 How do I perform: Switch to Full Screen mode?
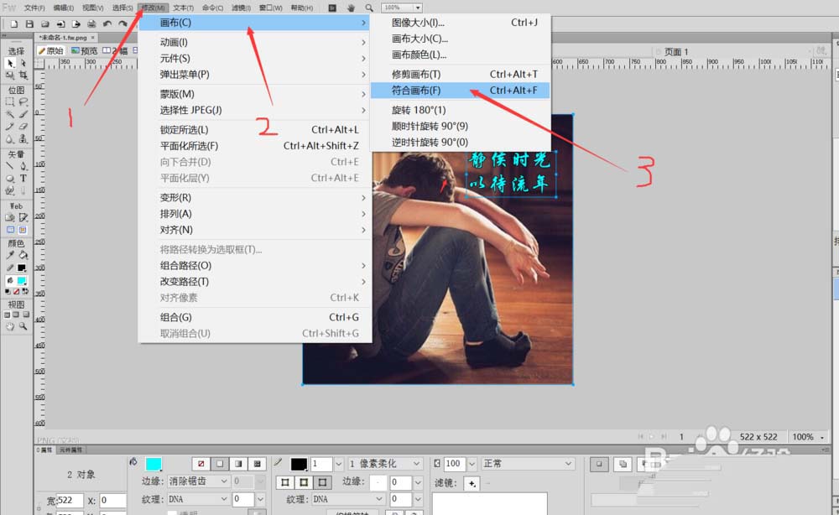(26, 315)
